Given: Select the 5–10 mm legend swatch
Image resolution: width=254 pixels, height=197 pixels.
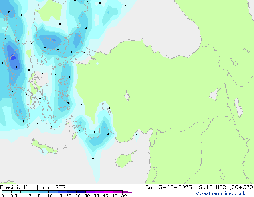Looking at the screenshot, I should pos(44,192).
